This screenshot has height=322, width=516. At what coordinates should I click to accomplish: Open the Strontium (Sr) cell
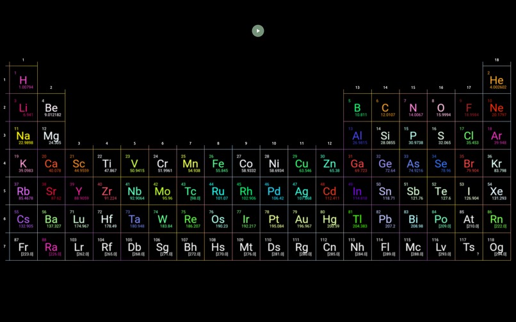click(x=51, y=191)
